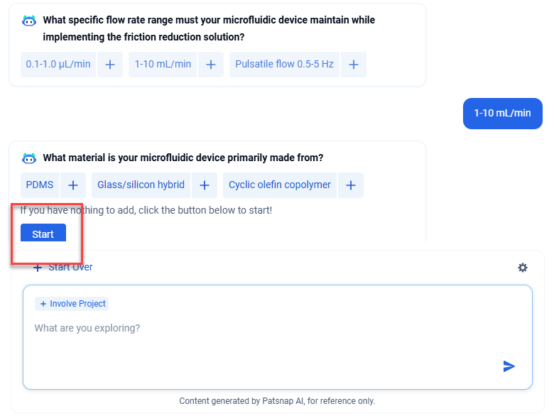Click the Start Over link
Viewport: 554px width, 416px height.
(63, 268)
